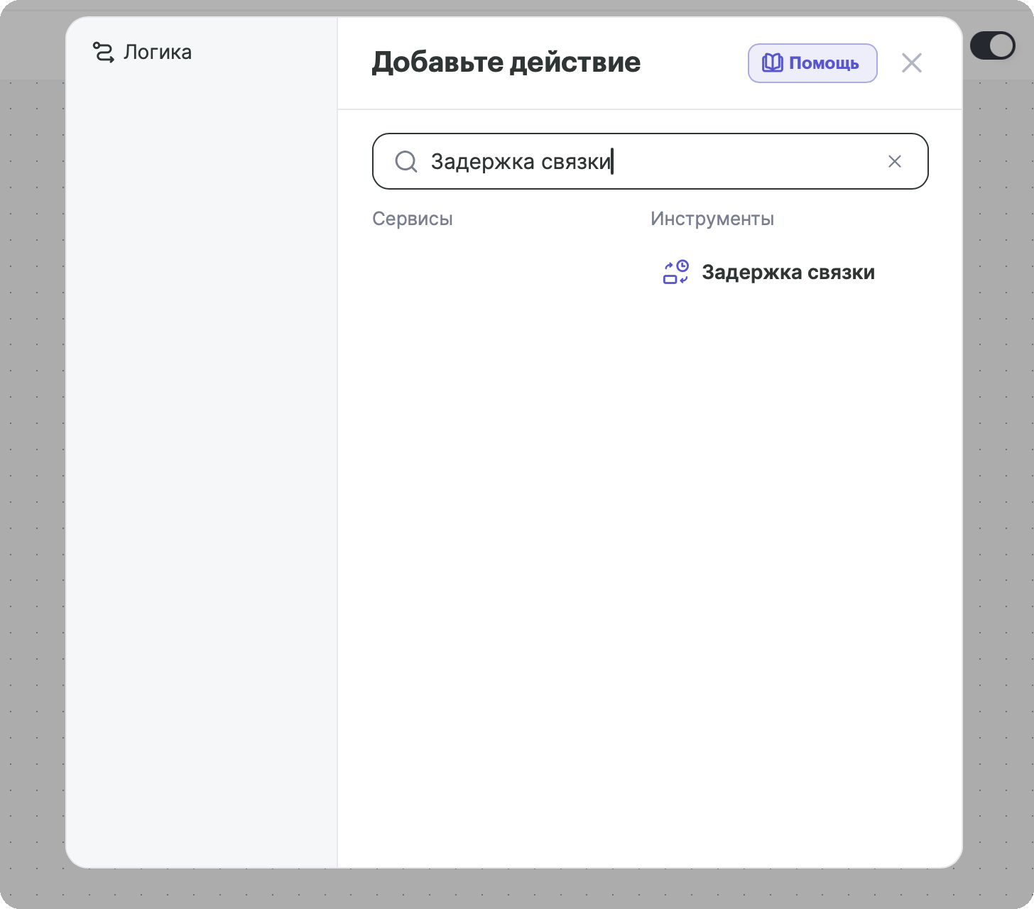Open the Логика category in sidebar
This screenshot has width=1034, height=909.
pyautogui.click(x=143, y=53)
